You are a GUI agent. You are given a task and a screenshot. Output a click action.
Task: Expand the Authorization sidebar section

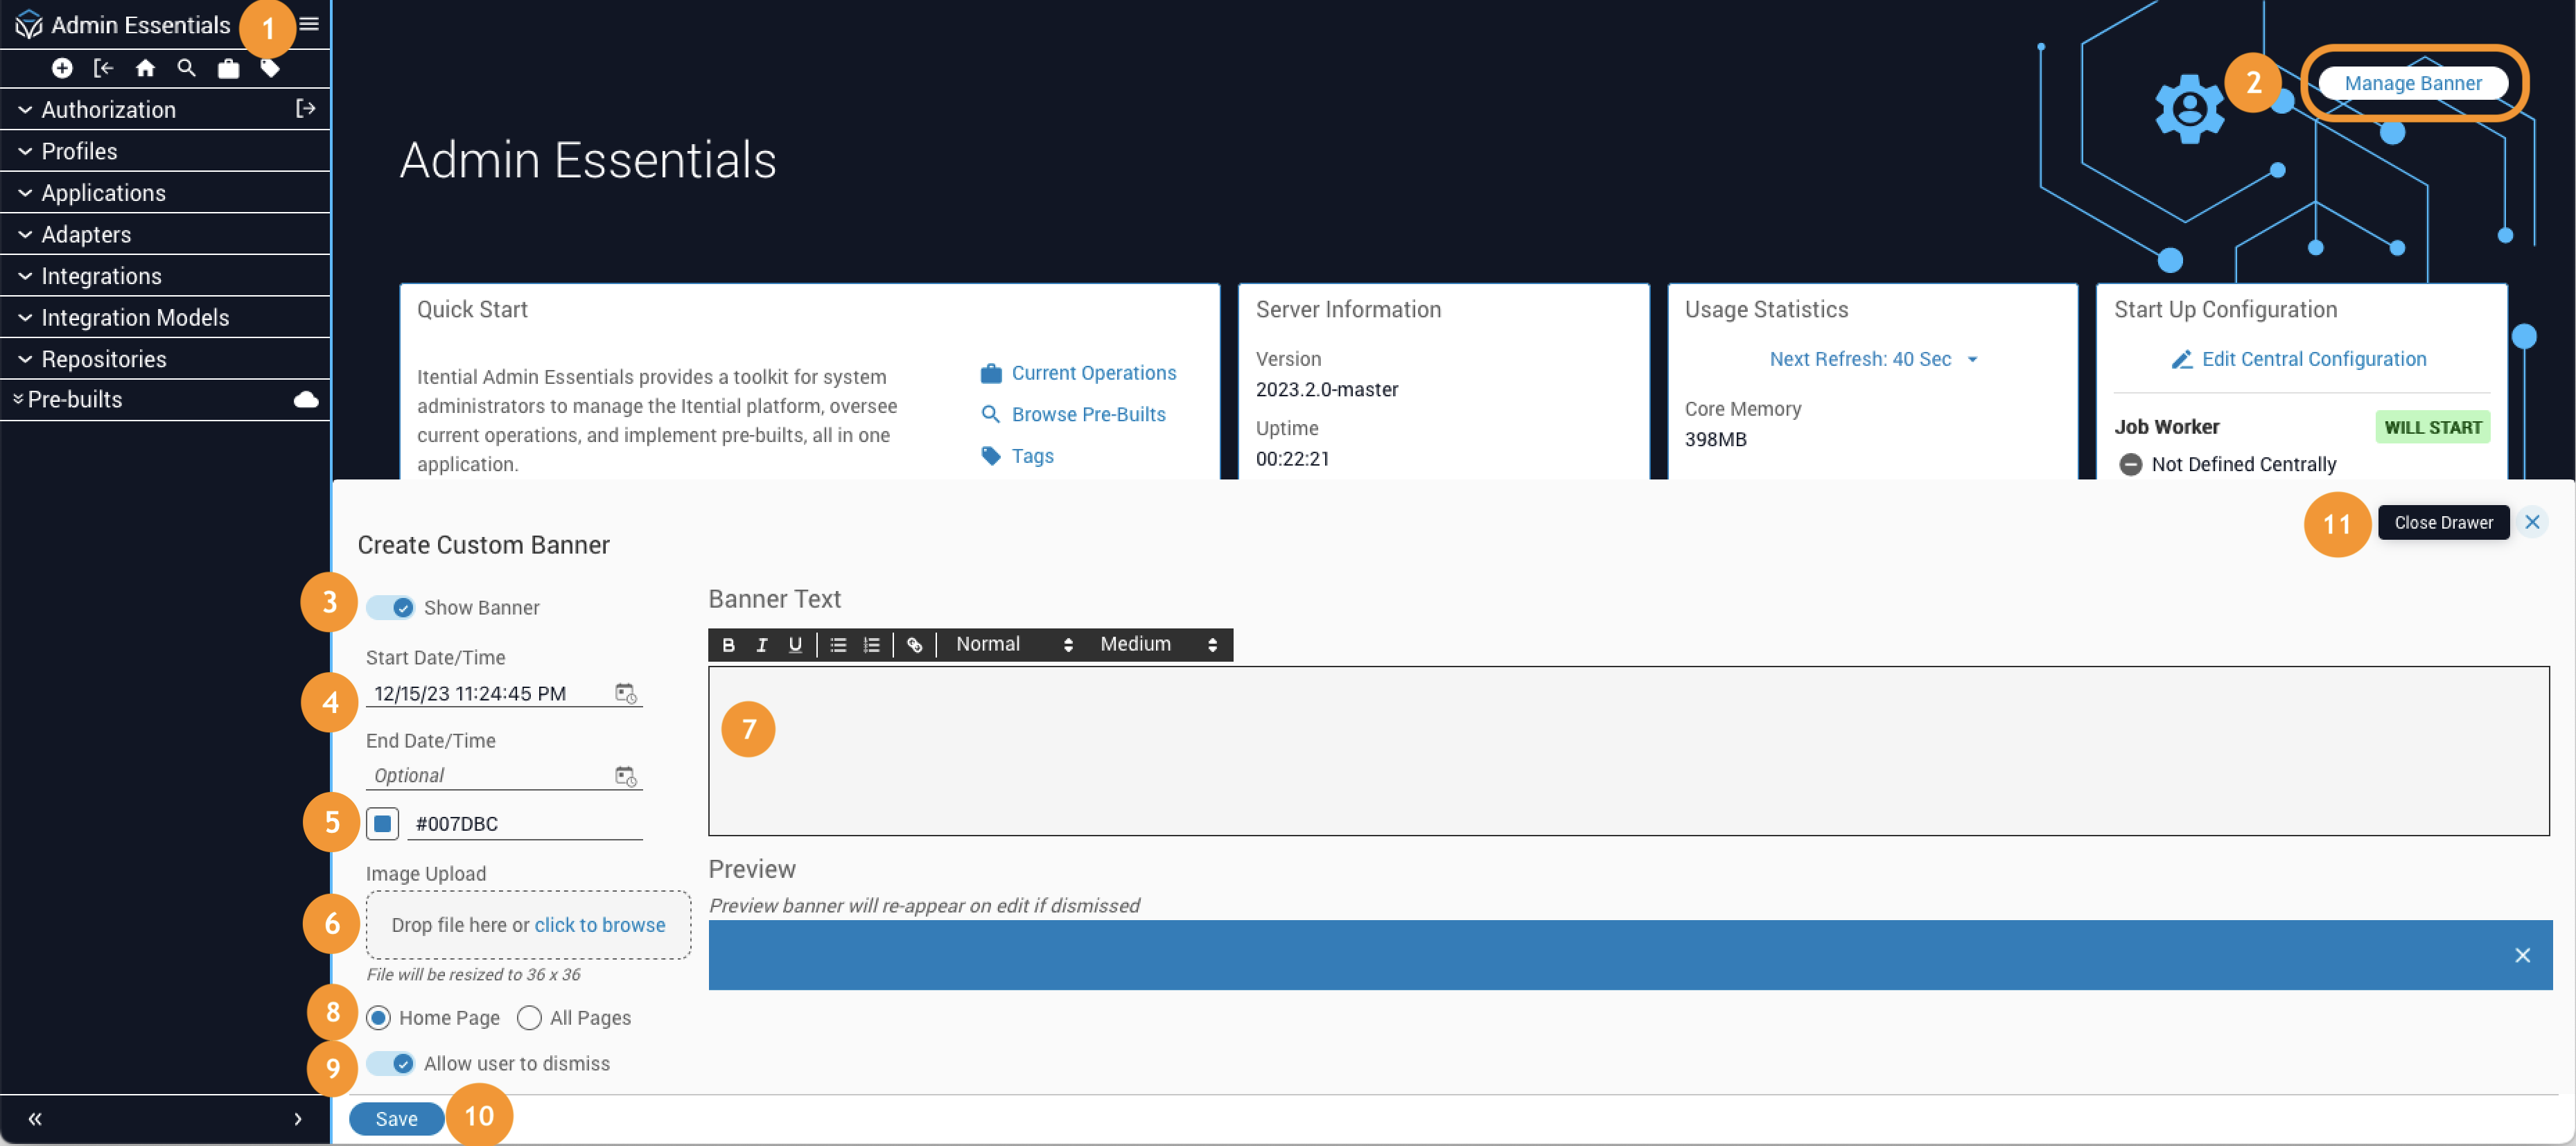pyautogui.click(x=108, y=109)
